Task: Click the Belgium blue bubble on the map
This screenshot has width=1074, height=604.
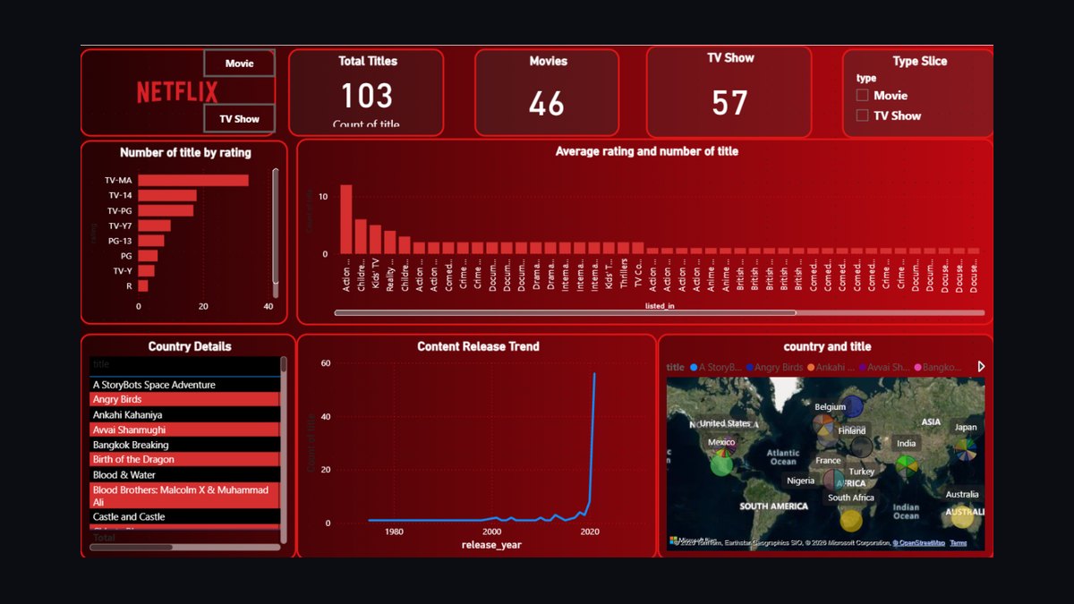Action: click(852, 408)
